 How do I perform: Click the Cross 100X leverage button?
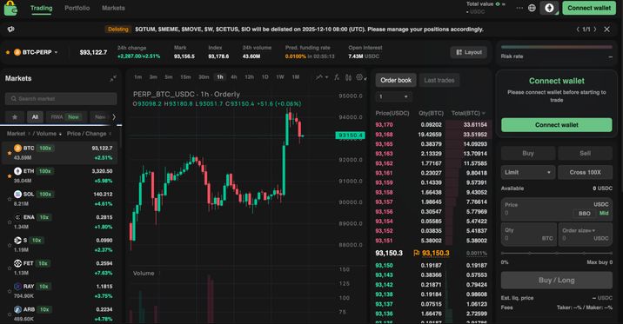click(585, 172)
